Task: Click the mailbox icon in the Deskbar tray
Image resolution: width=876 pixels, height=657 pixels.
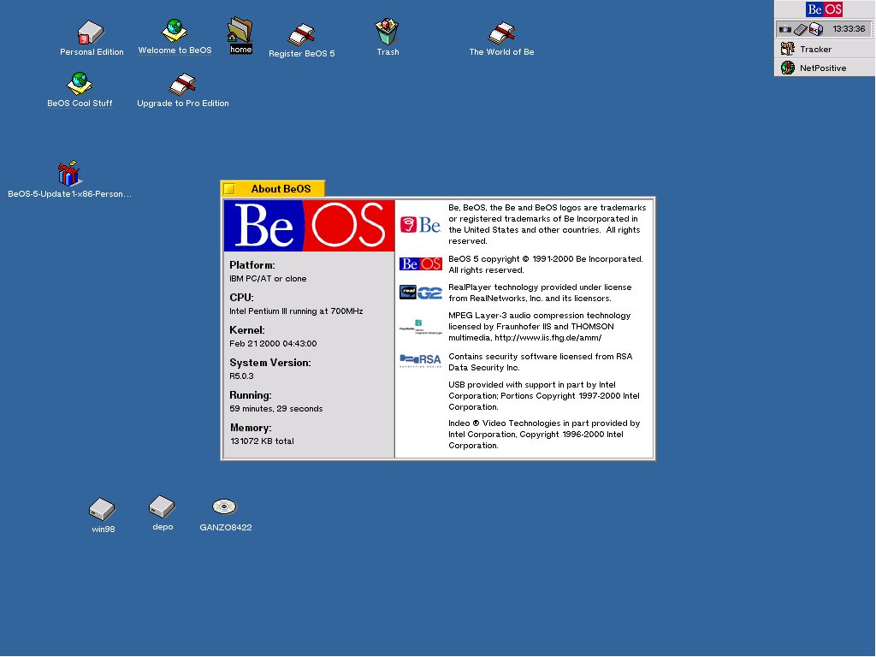Action: [815, 29]
